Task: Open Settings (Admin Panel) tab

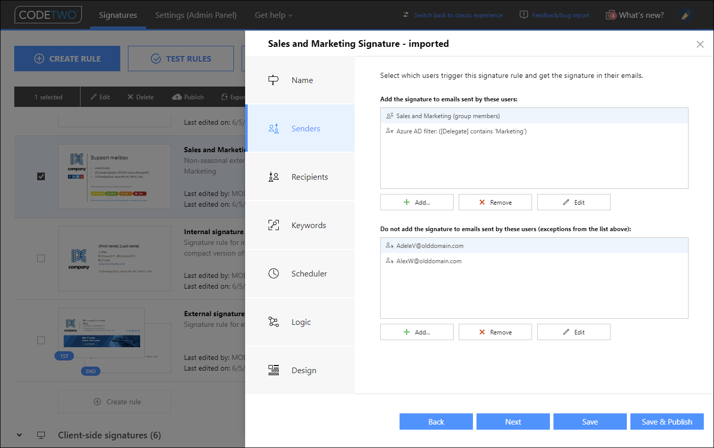Action: (196, 15)
